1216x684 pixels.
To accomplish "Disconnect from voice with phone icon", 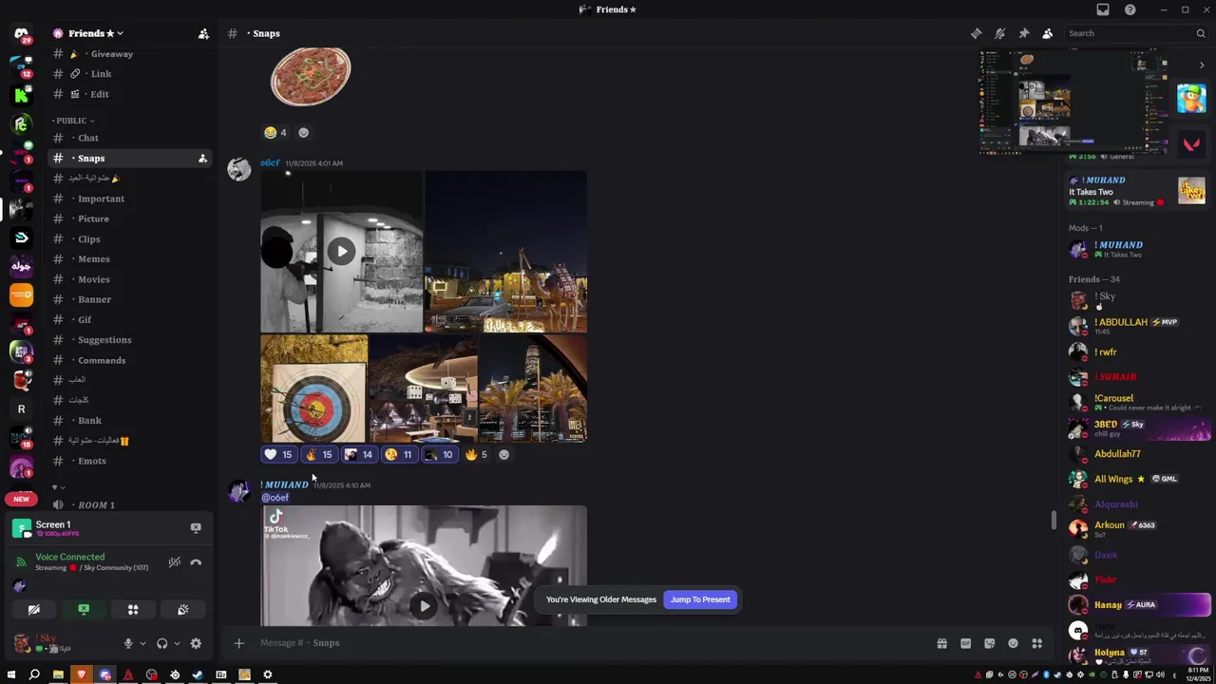I will [196, 562].
